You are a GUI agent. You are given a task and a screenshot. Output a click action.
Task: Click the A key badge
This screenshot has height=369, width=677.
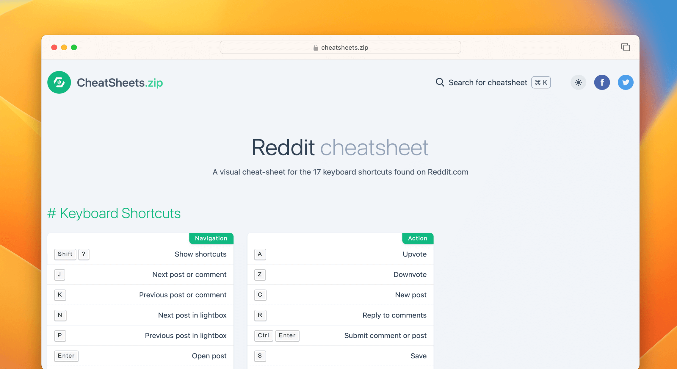260,254
